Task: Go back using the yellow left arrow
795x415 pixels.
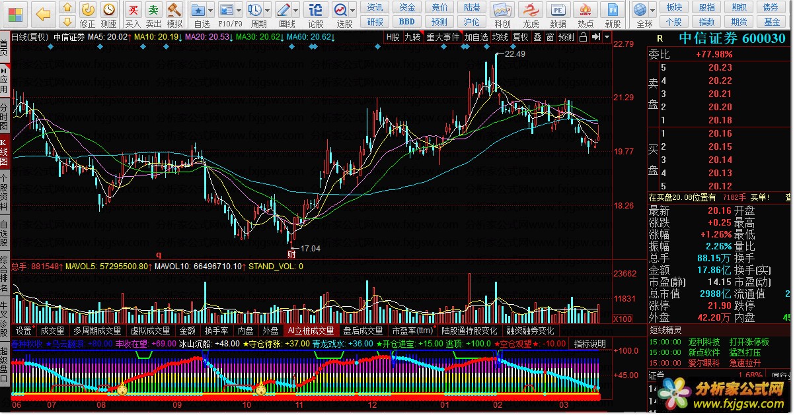Action: pos(43,13)
